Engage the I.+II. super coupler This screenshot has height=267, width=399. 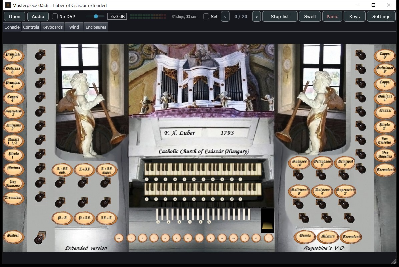(107, 170)
